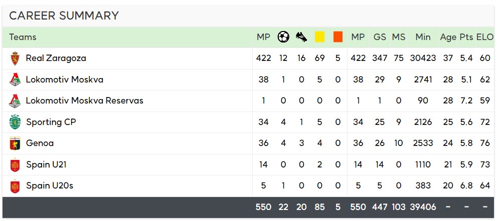
Task: Click the Spain U21 federation crest
Action: coord(15,164)
